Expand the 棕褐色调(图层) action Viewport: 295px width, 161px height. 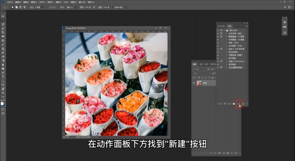coord(226,55)
